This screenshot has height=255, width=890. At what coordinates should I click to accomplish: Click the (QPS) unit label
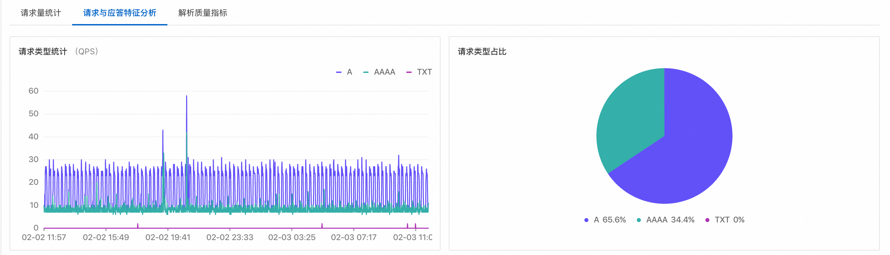pyautogui.click(x=86, y=52)
